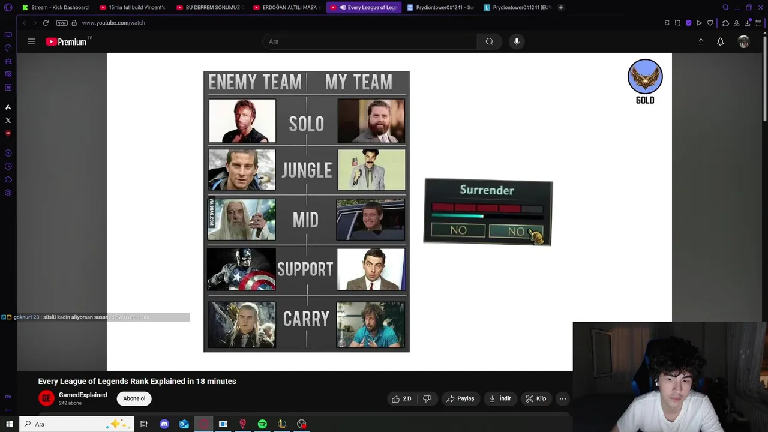Dislike the video
Screen dimensions: 768x432
(x=427, y=398)
